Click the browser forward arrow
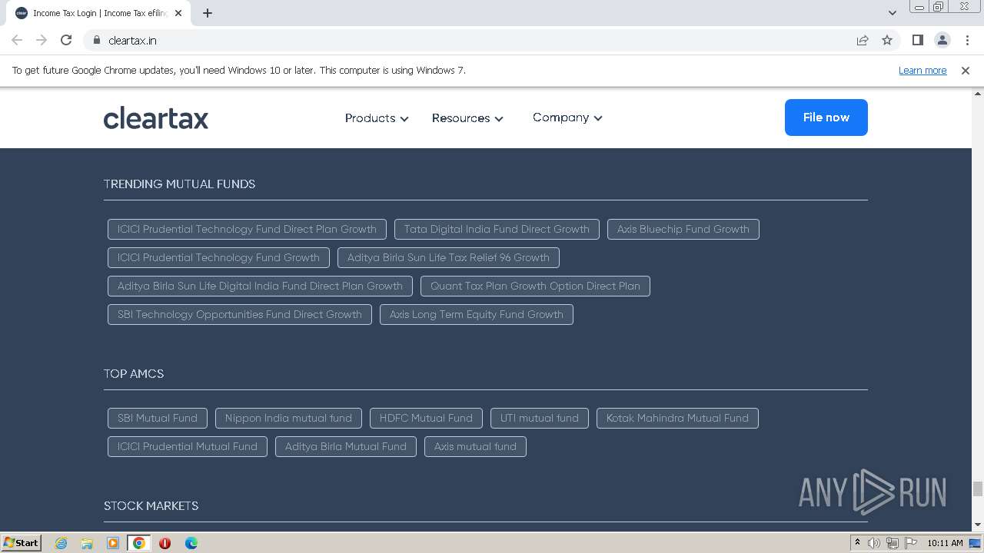The width and height of the screenshot is (984, 553). [42, 40]
